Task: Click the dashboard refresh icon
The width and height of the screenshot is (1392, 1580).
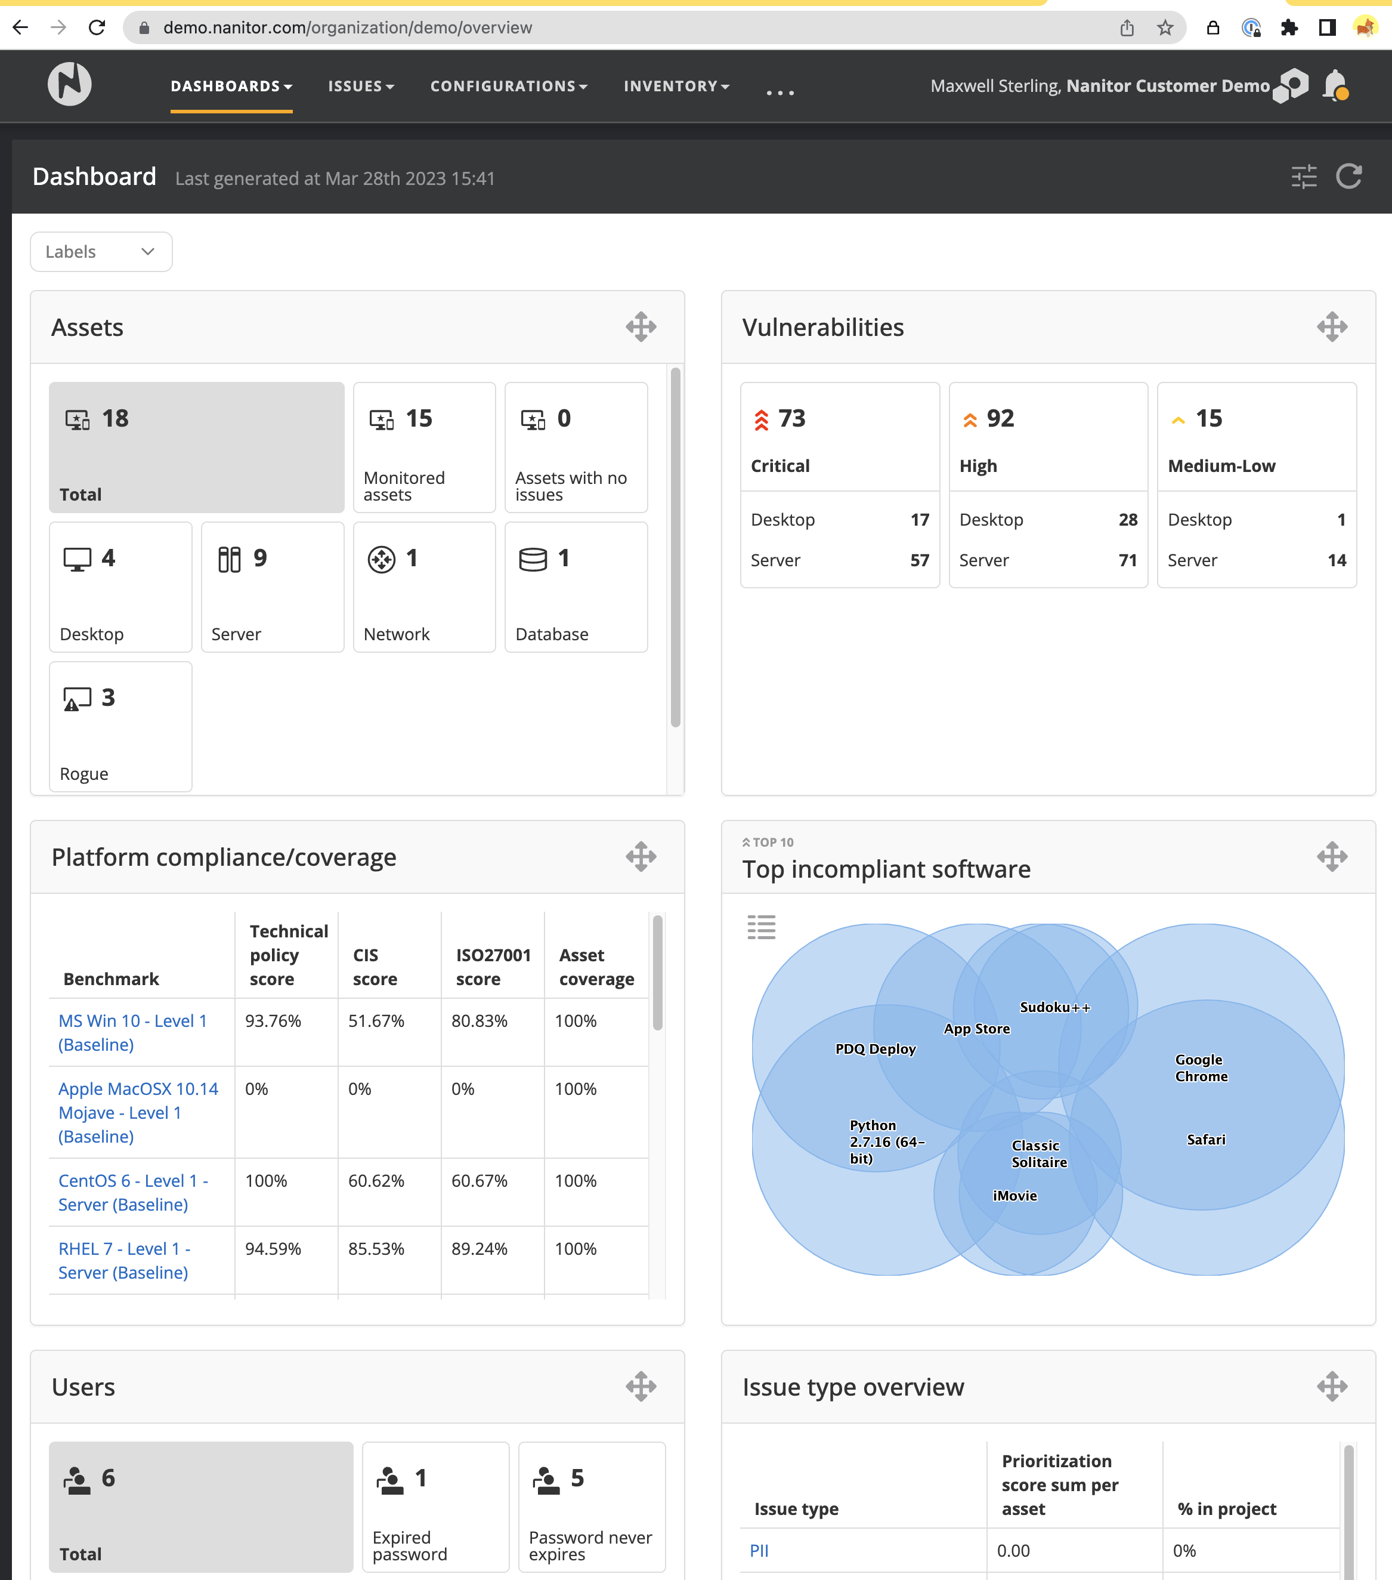Action: coord(1348,176)
